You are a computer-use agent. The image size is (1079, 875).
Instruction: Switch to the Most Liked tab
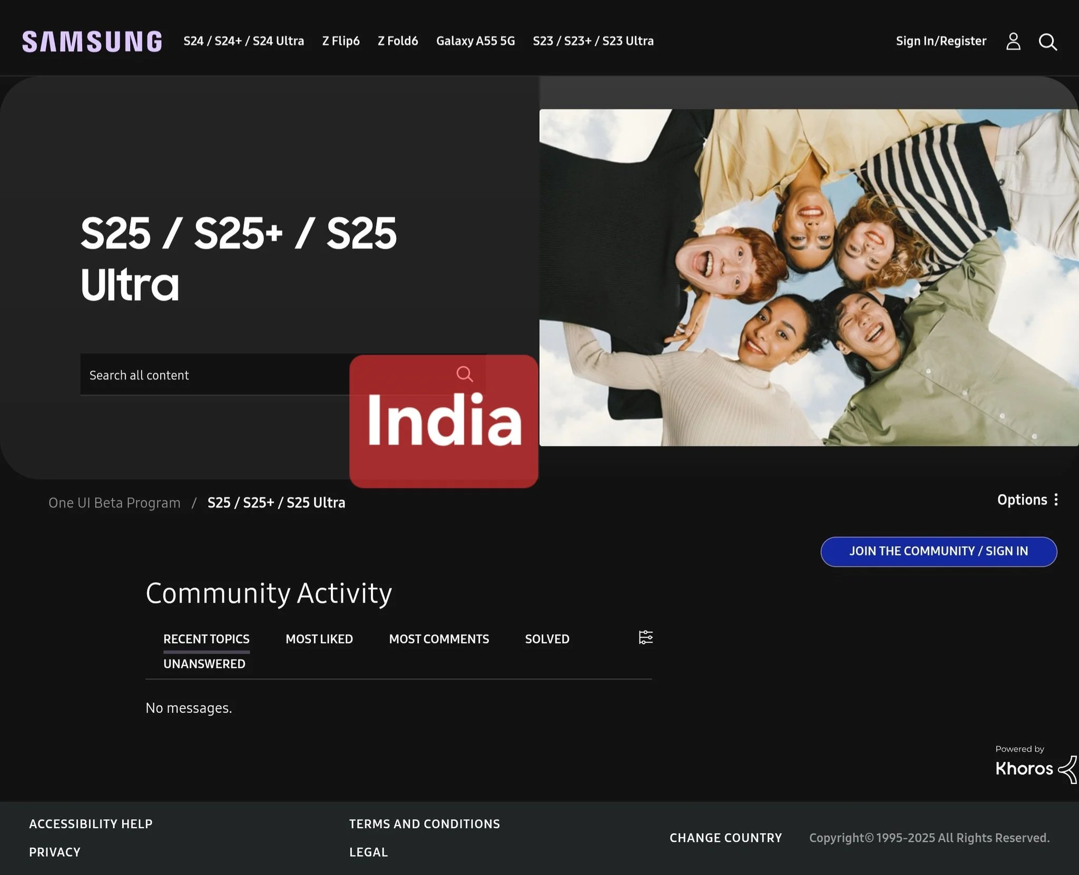[x=319, y=639]
